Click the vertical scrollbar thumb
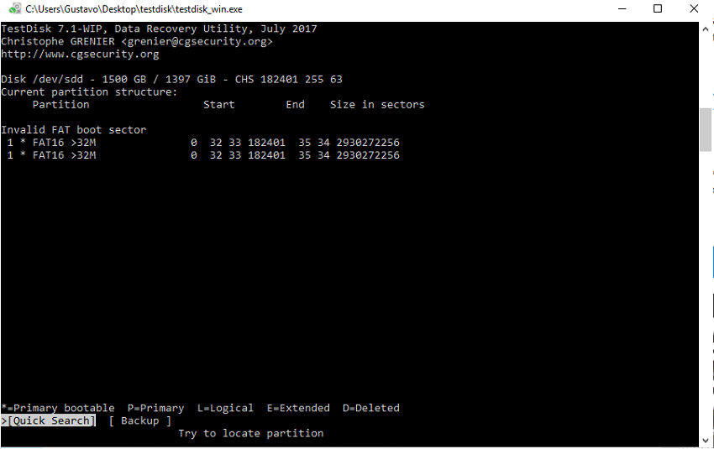Viewport: 714px width, 449px height. point(706,129)
